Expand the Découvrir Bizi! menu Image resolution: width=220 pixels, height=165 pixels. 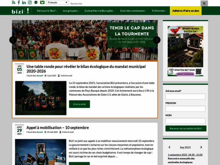(x=47, y=11)
